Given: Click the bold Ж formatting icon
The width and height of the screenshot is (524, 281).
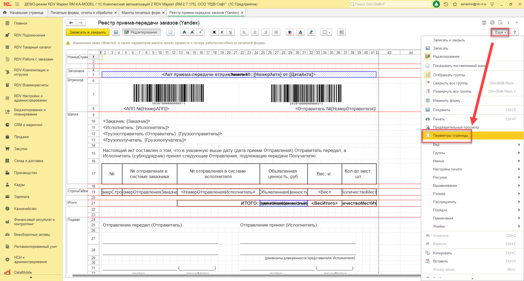Looking at the screenshot, I should pos(214,32).
